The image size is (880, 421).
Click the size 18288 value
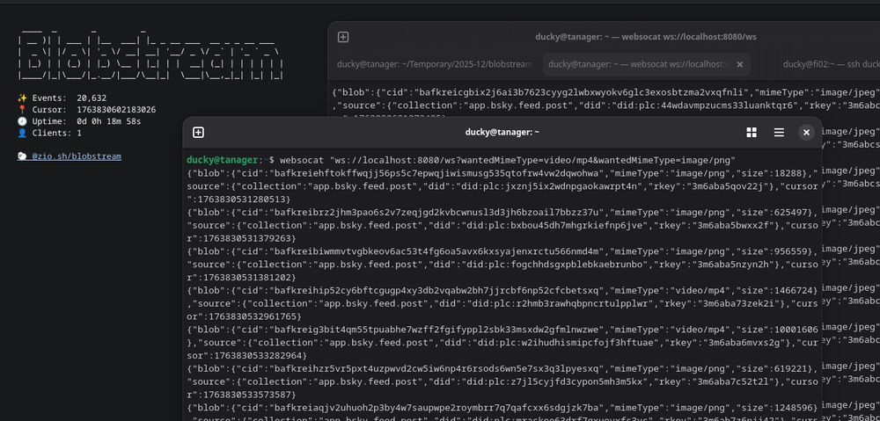(x=788, y=173)
